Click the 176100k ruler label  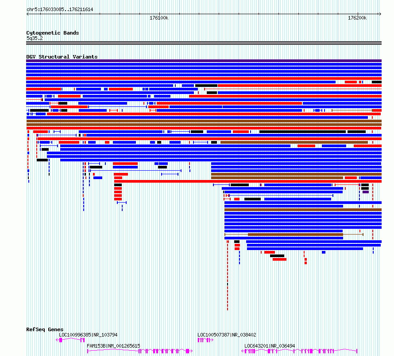pyautogui.click(x=159, y=18)
